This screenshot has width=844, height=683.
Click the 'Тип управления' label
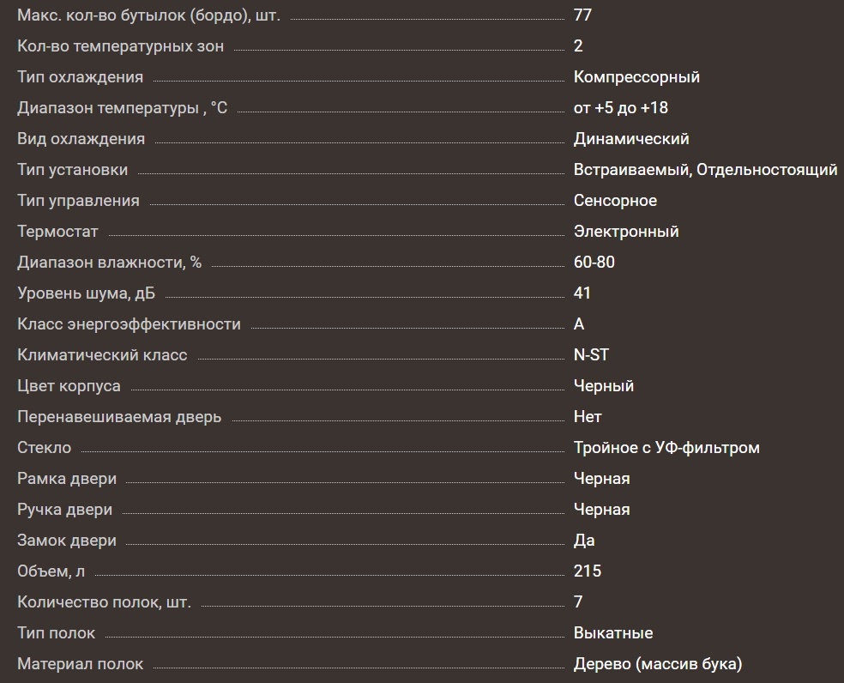click(78, 201)
